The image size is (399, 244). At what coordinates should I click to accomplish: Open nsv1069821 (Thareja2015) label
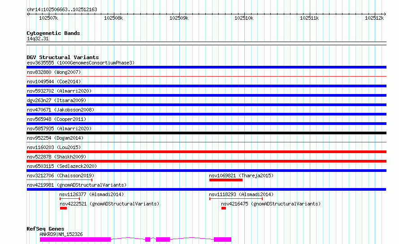tap(241, 176)
